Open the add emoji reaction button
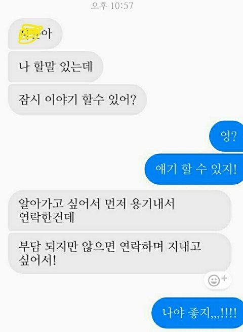The height and width of the screenshot is (332, 243). [217, 280]
